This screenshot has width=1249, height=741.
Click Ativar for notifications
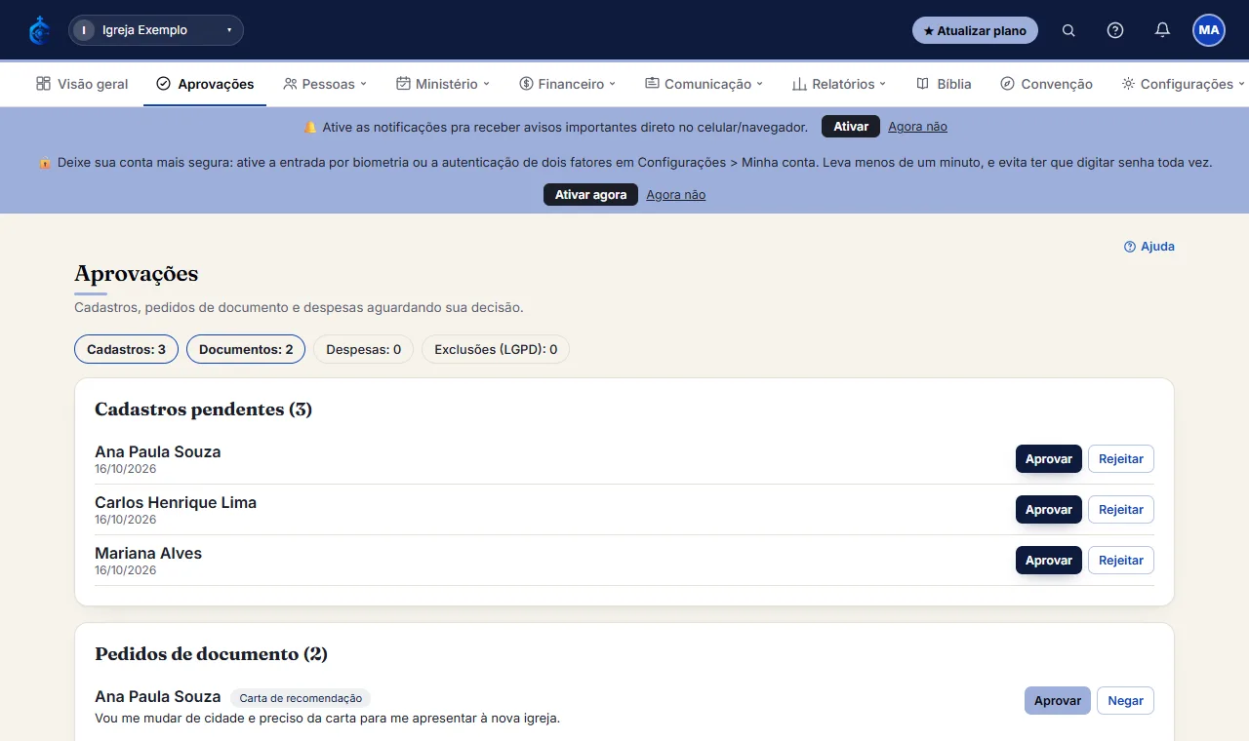851,127
